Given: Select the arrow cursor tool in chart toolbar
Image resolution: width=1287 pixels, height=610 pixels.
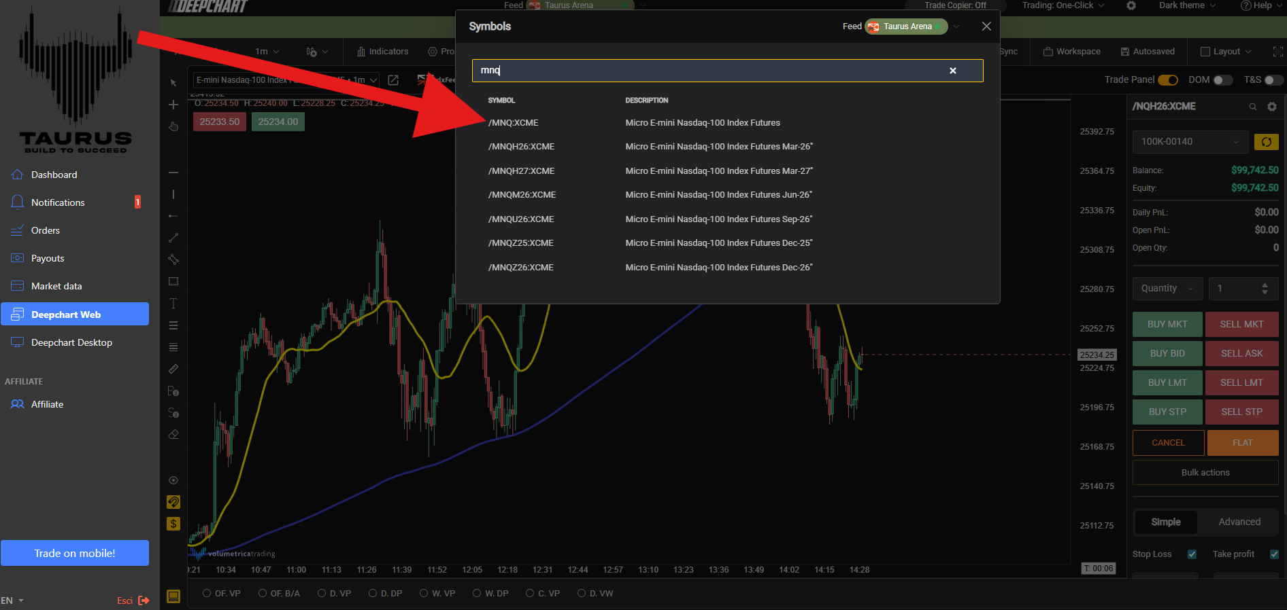Looking at the screenshot, I should [x=173, y=83].
